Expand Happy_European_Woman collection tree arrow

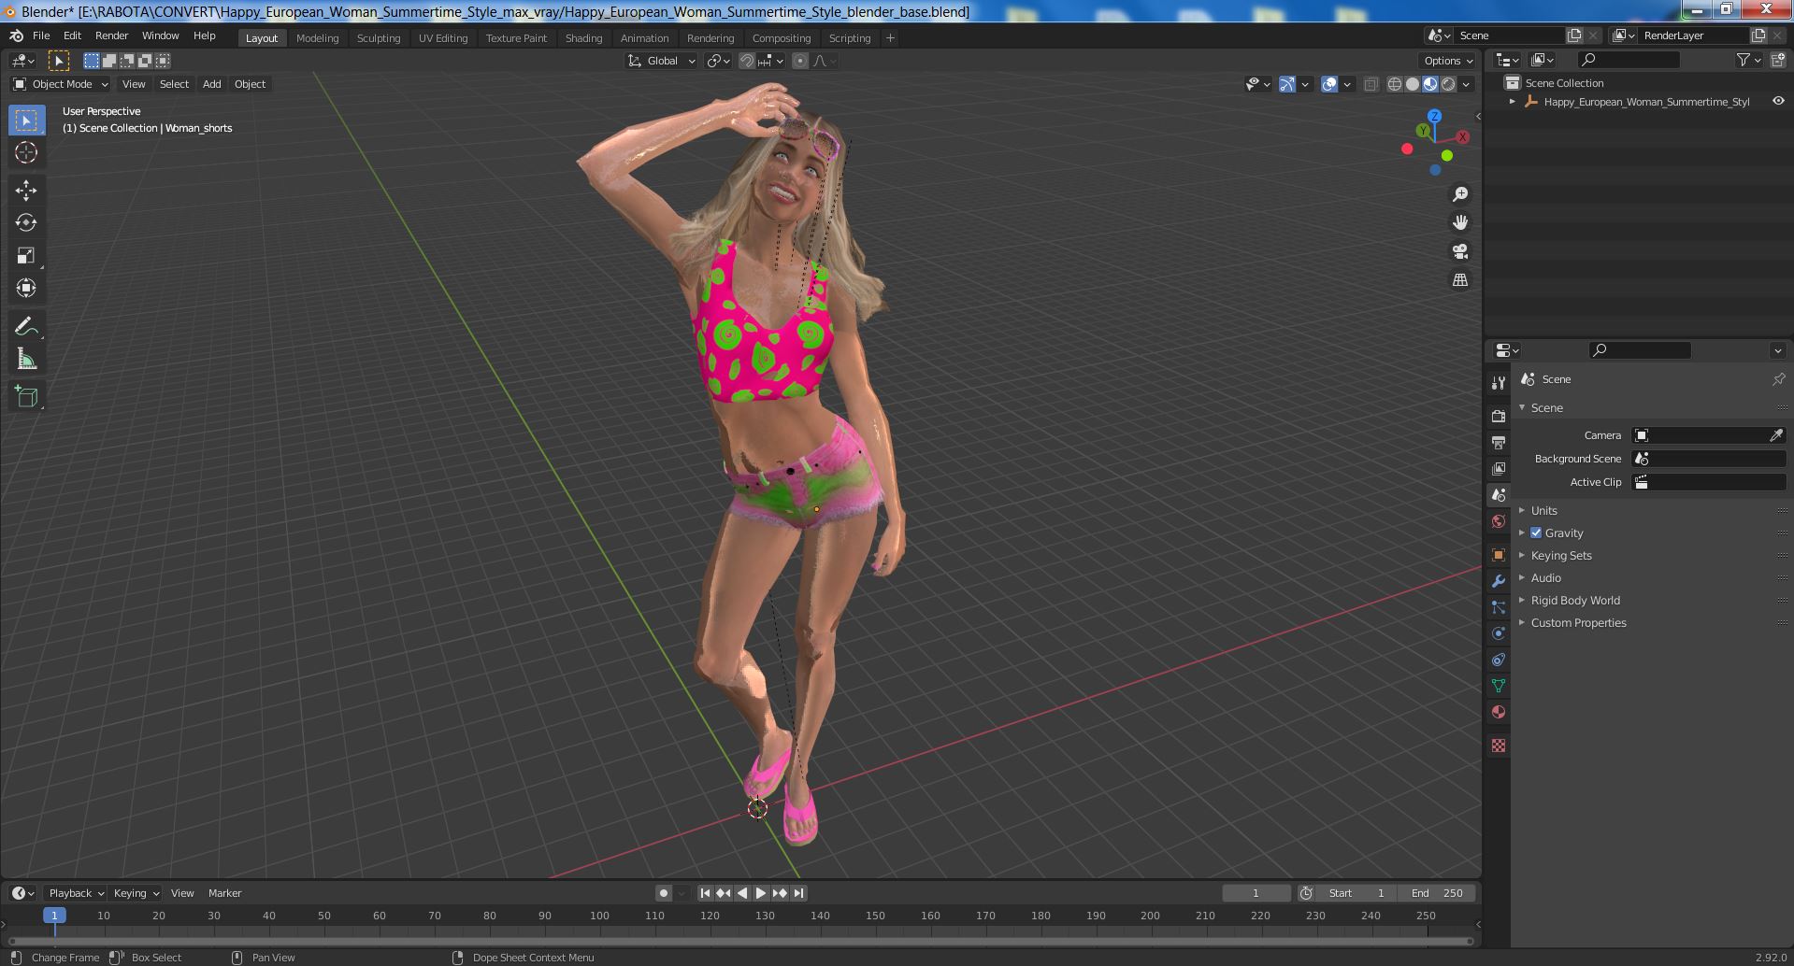click(1512, 101)
